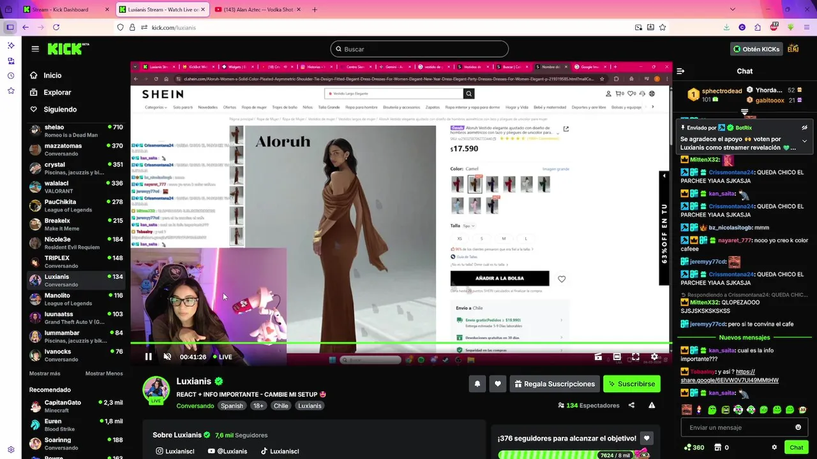Screen dimensions: 817x459
Task: Focus the Buscar search field
Action: click(x=419, y=49)
